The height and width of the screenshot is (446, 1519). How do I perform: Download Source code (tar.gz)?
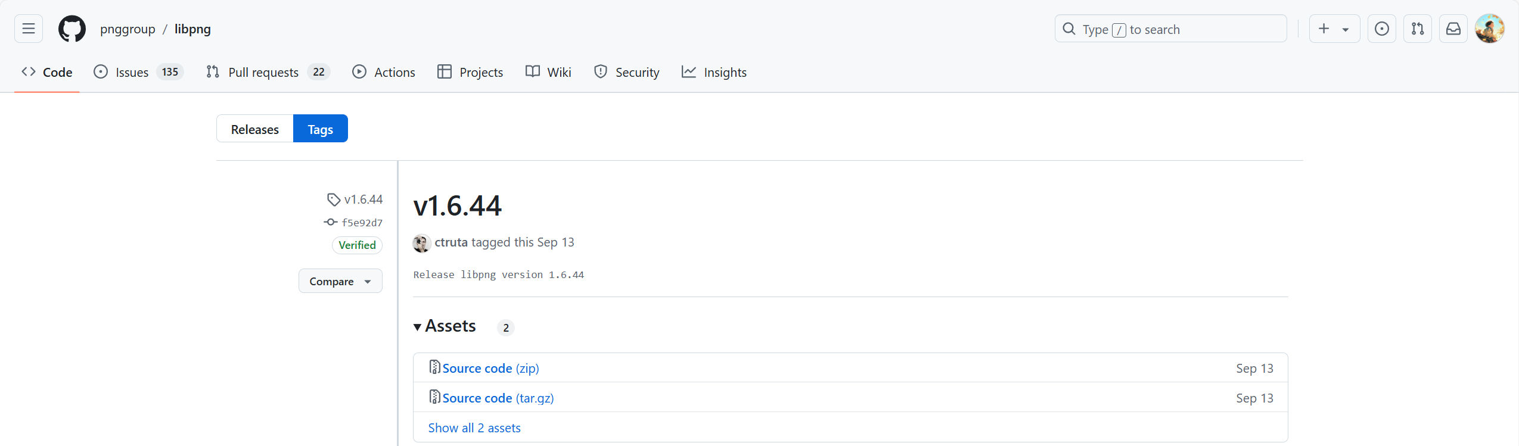coord(498,398)
